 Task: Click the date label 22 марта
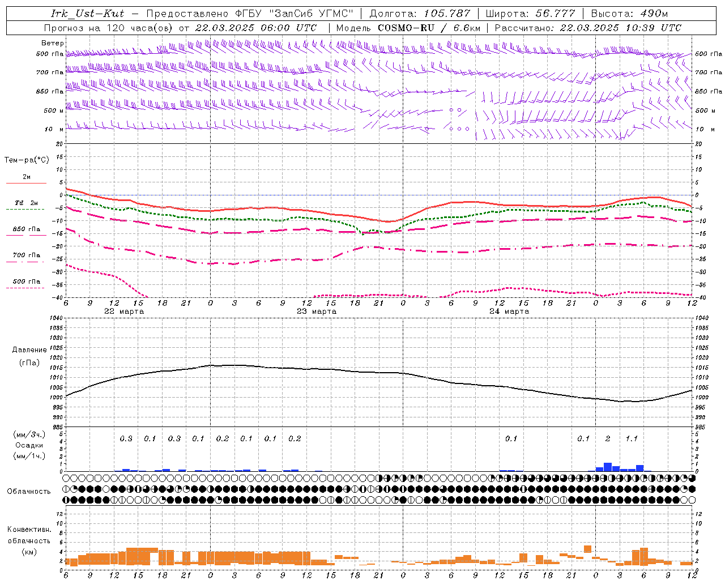[124, 312]
